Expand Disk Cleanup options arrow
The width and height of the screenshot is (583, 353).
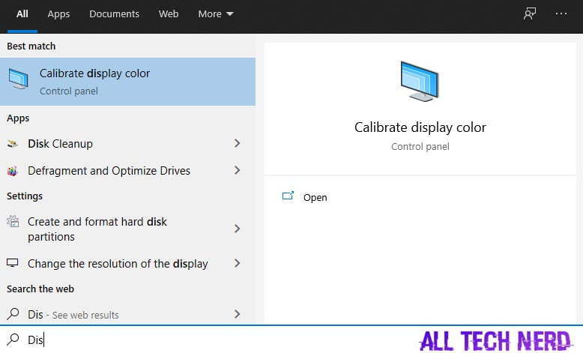point(238,143)
